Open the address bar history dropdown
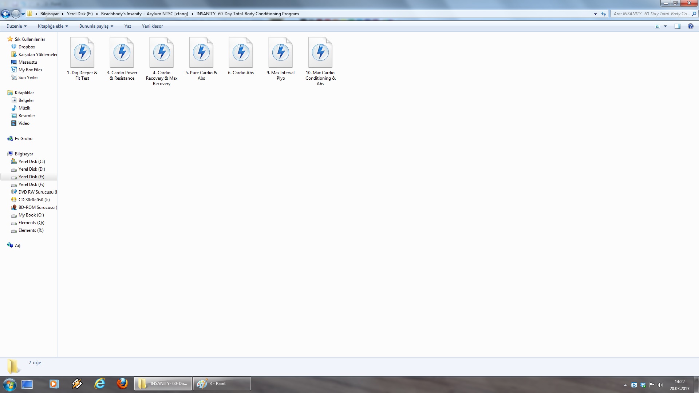 (x=595, y=14)
